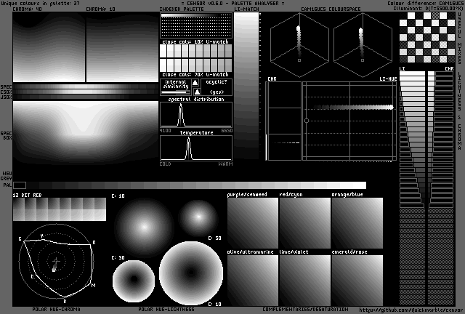This screenshot has height=314, width=465.
Task: Click the PAL side label
Action: point(8,185)
